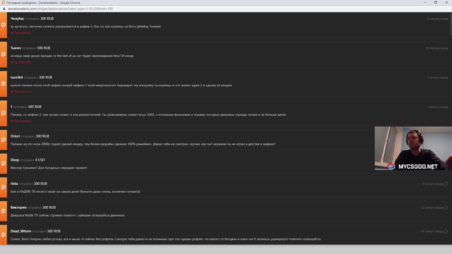Click the message starting хочешь овер
The image size is (452, 254).
point(72,56)
